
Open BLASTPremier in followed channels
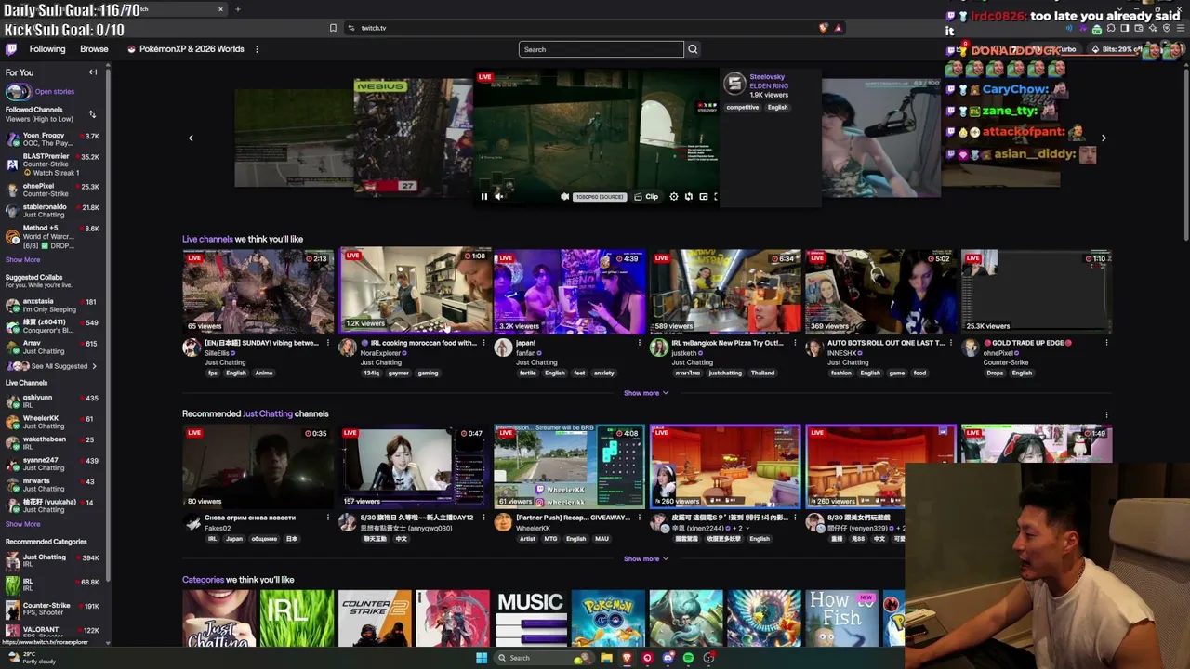pyautogui.click(x=54, y=164)
